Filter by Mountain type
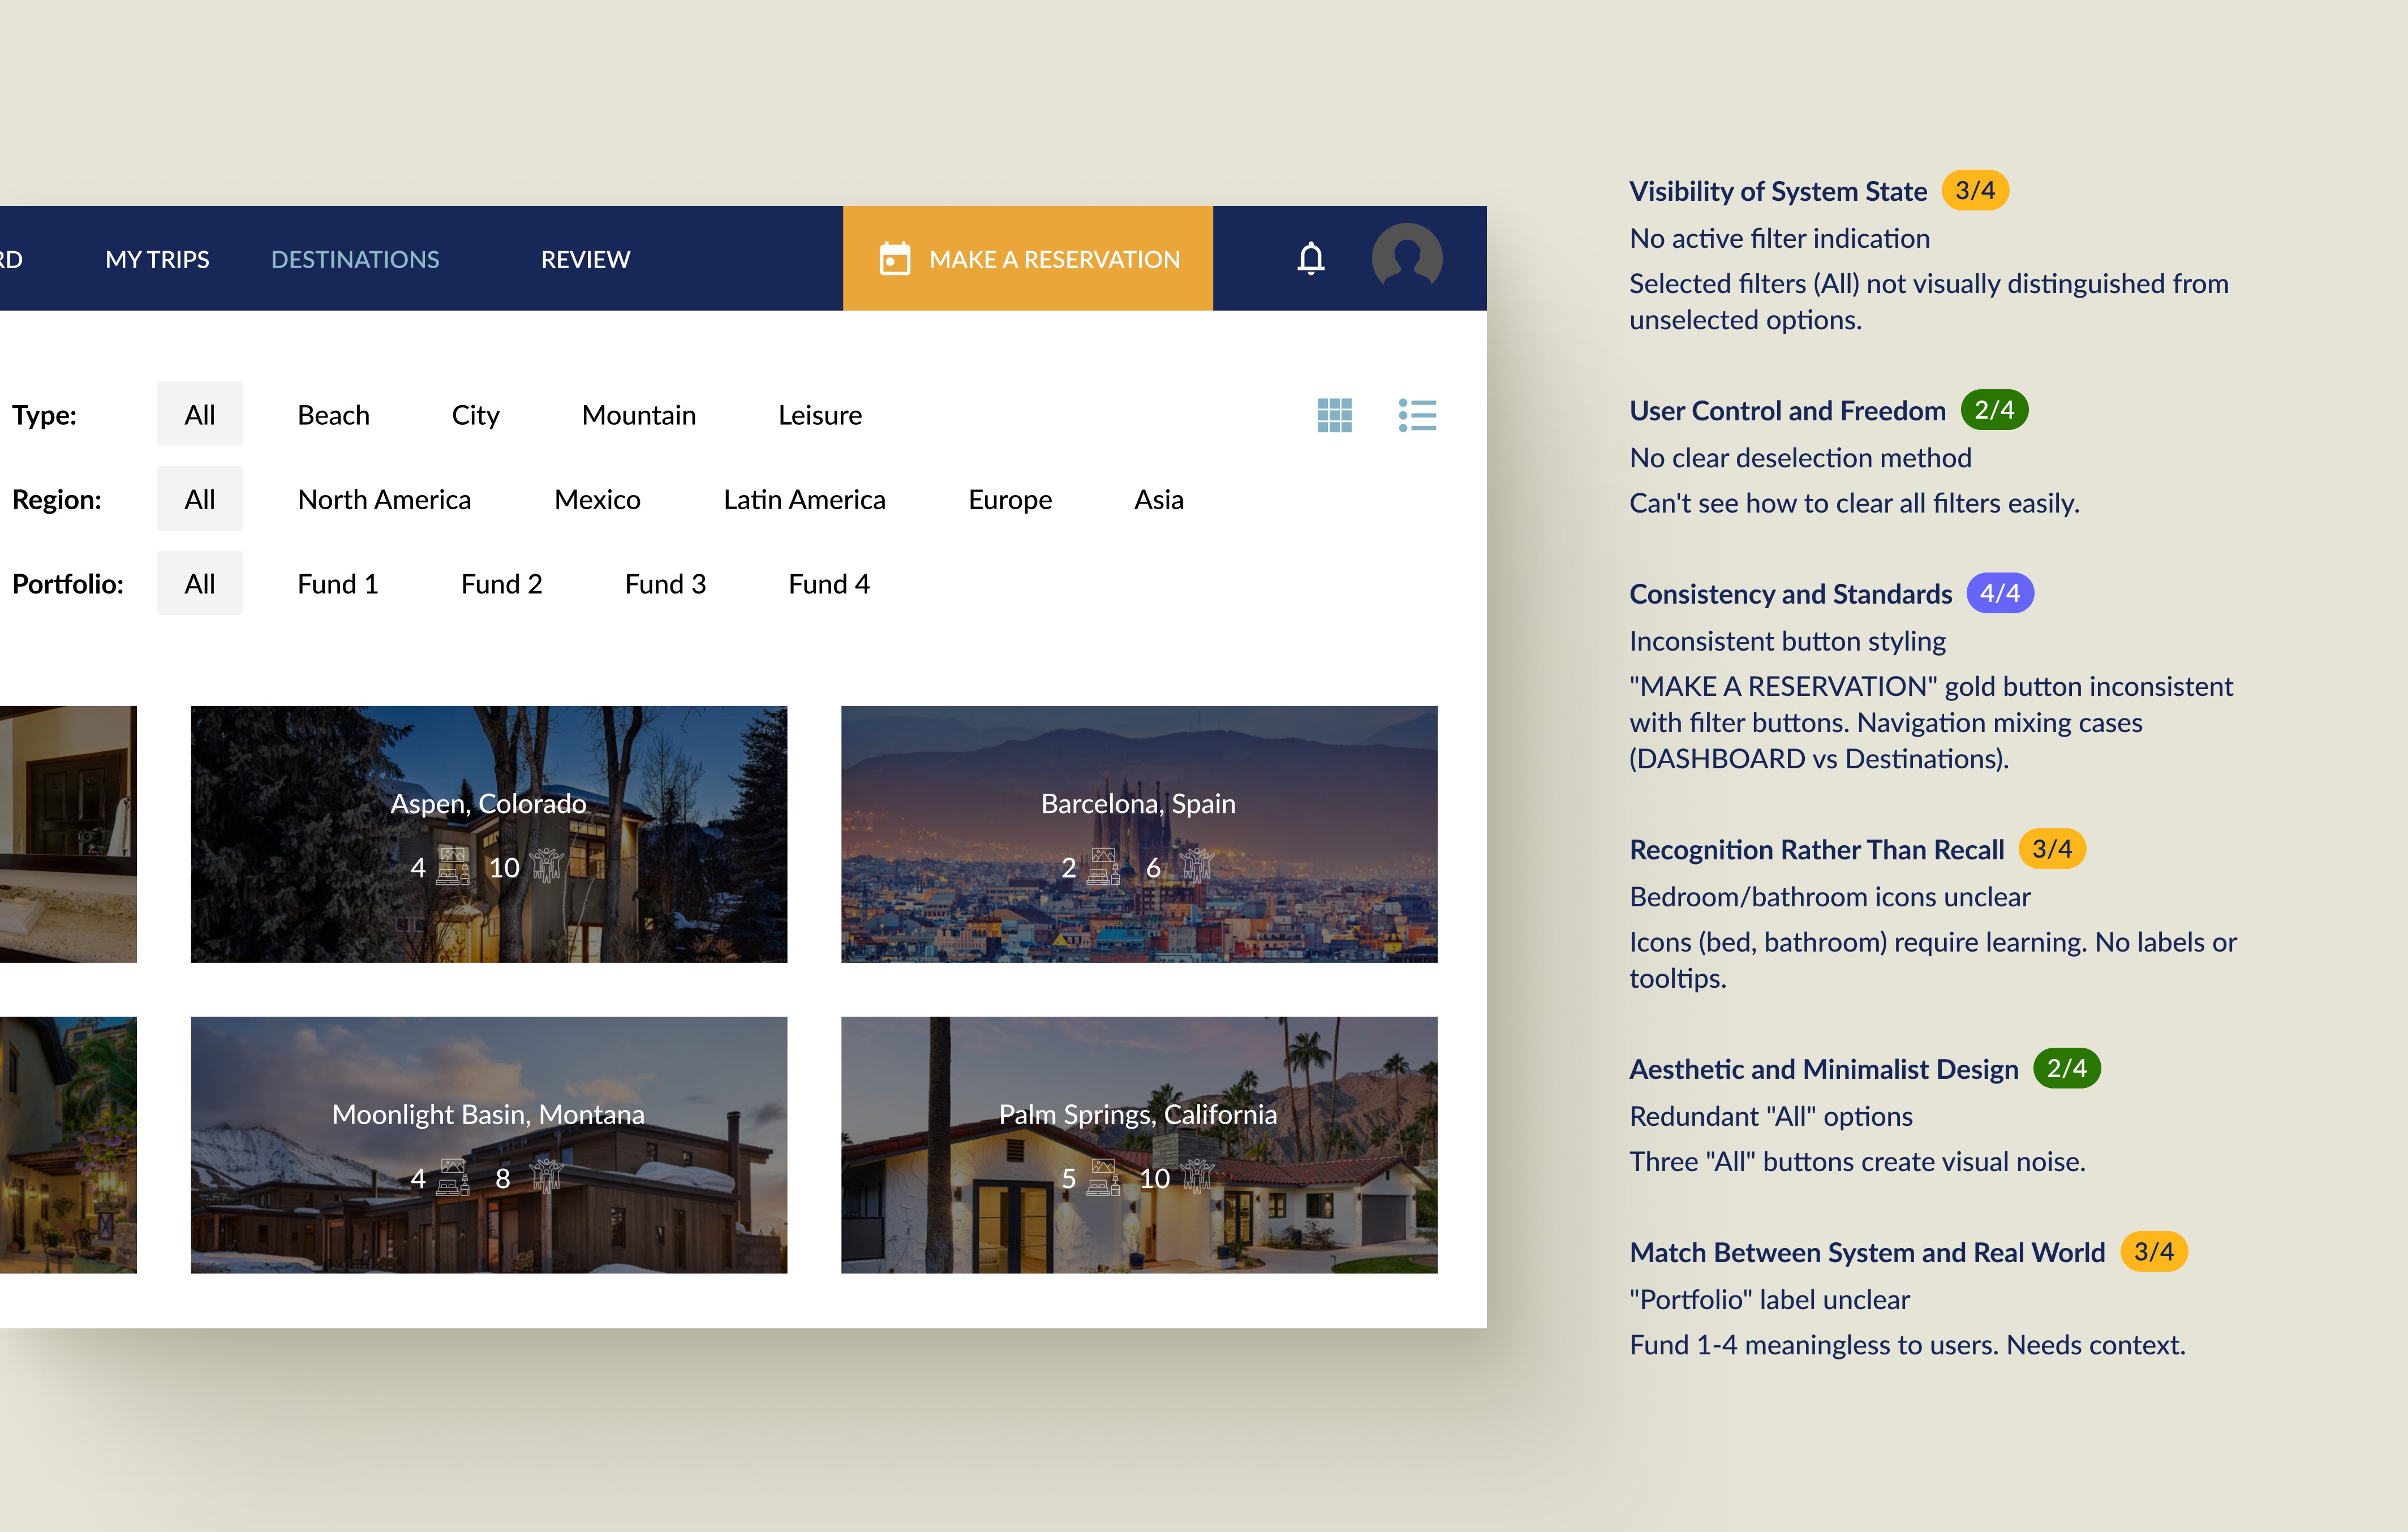 [x=638, y=415]
